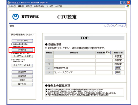Click the かんたん設定 button
138x105 pixels.
pos(22,41)
